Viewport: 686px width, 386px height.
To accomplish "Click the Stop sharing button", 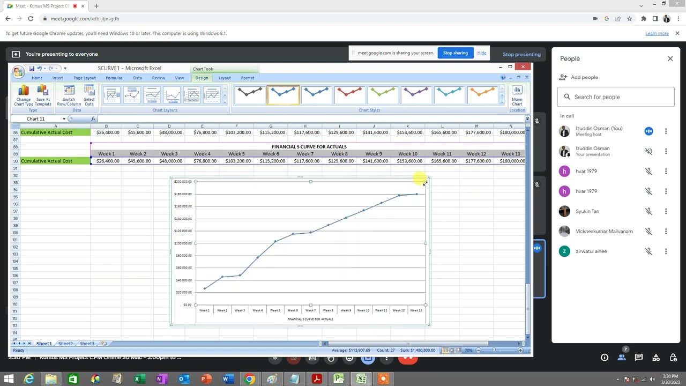I will point(456,53).
